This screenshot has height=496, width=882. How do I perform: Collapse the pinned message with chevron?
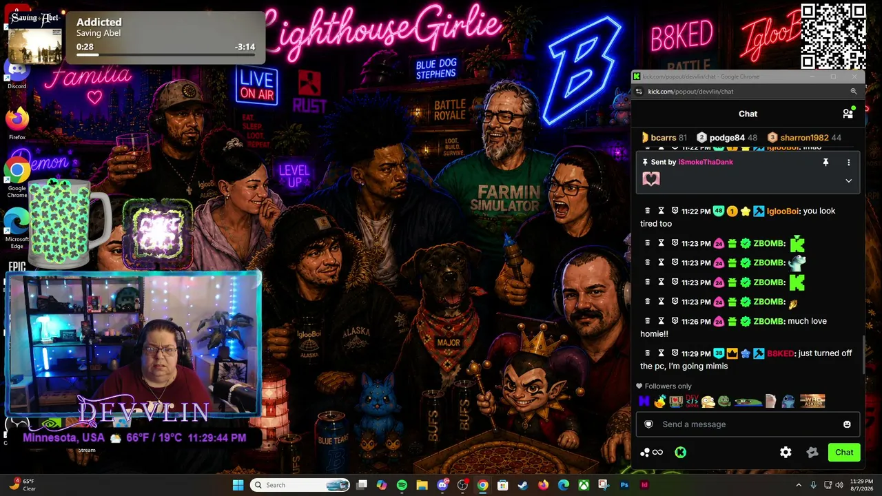[848, 180]
